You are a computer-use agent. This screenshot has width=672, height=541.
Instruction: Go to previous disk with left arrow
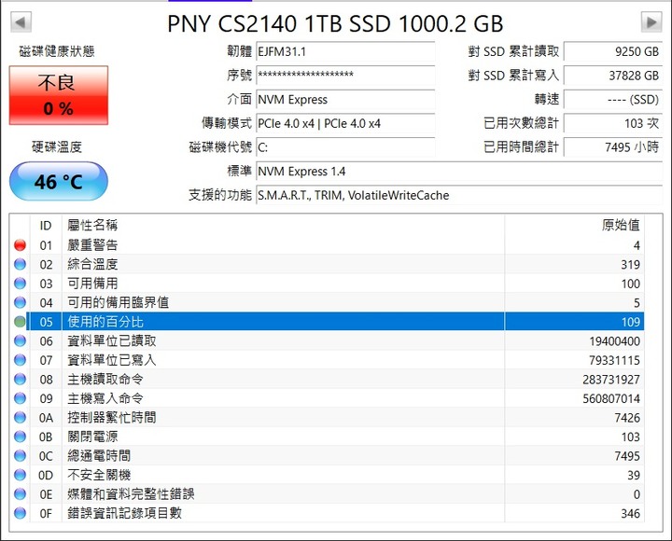(21, 22)
